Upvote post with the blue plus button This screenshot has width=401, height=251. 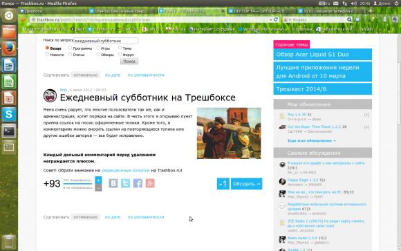click(x=98, y=180)
